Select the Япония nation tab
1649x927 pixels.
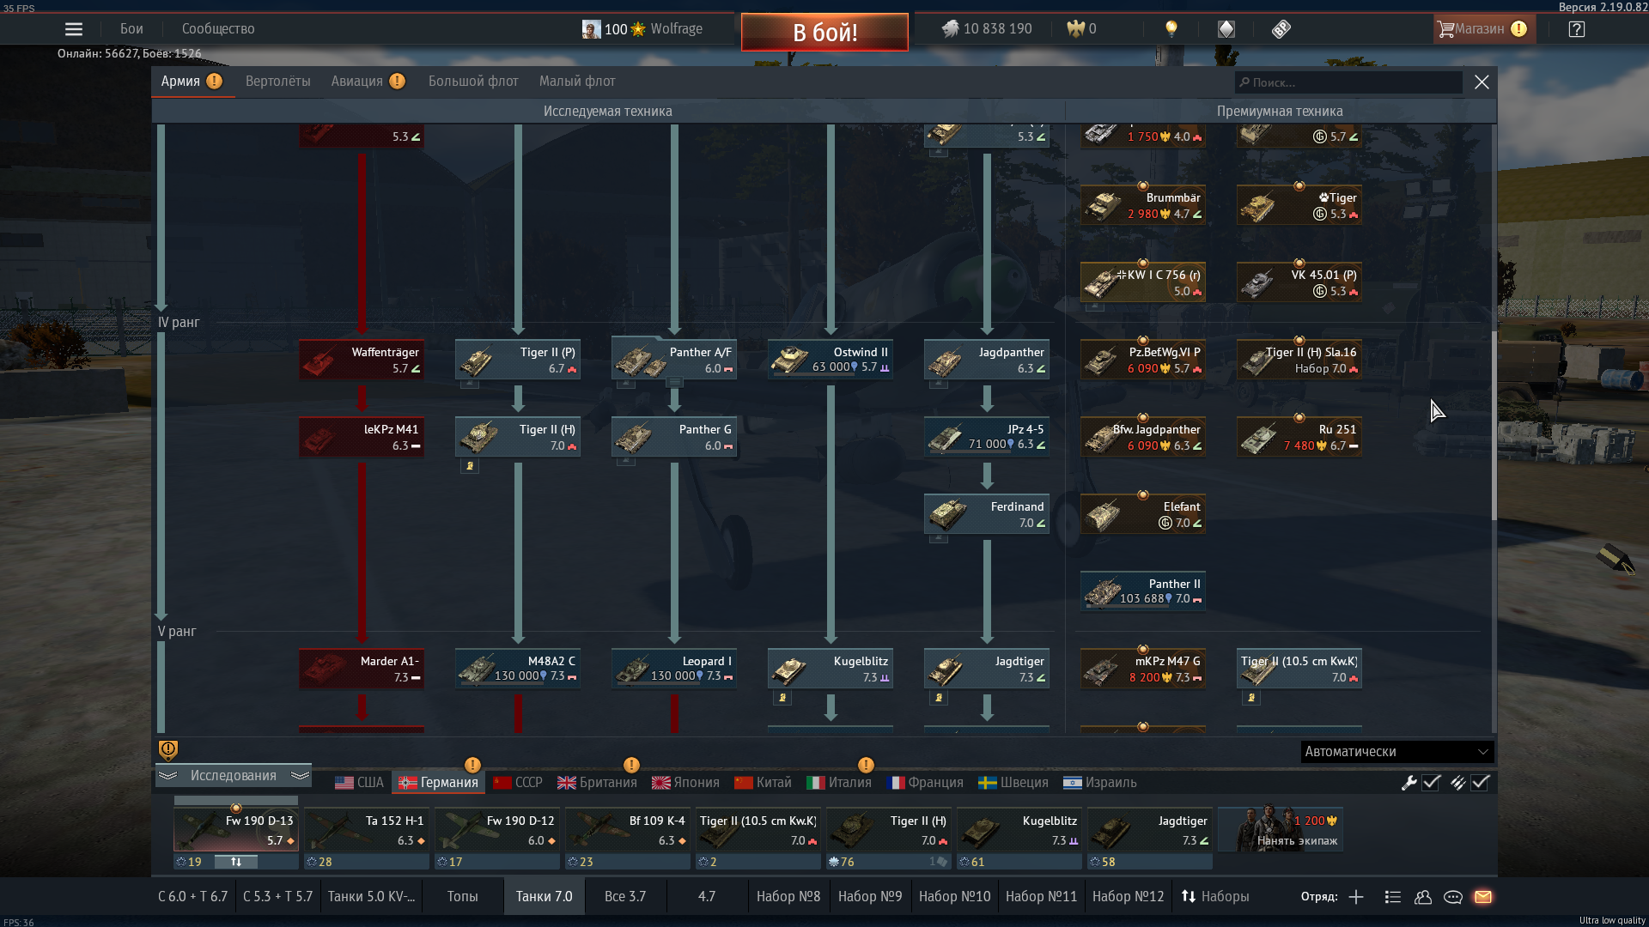click(x=685, y=783)
